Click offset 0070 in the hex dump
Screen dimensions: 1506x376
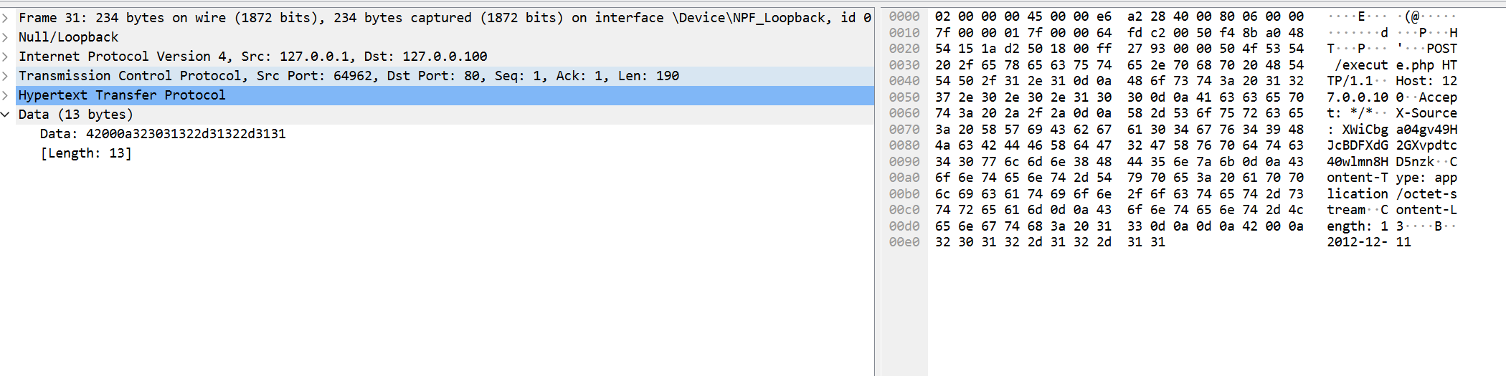904,130
